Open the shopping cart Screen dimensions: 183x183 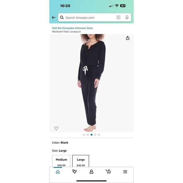click(x=108, y=172)
